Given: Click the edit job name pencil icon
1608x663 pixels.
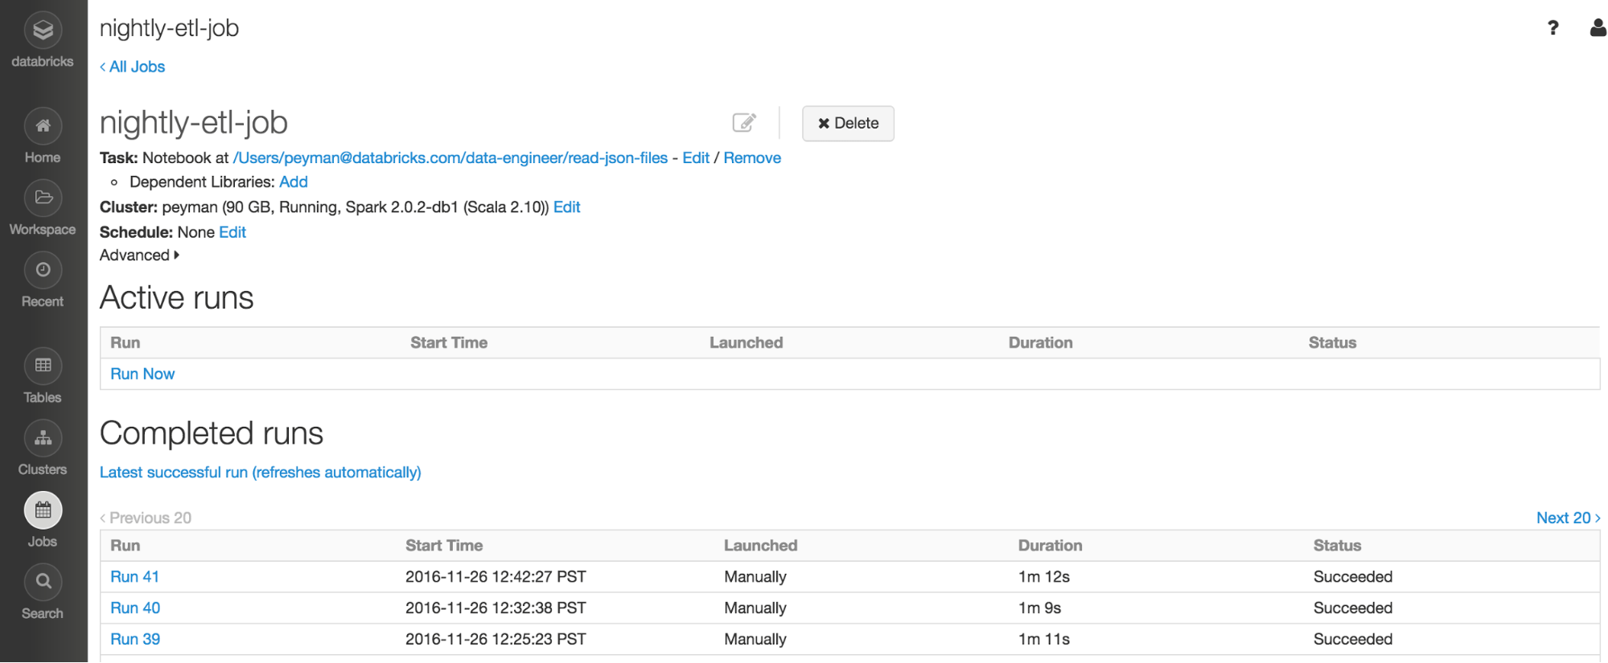Looking at the screenshot, I should coord(744,123).
